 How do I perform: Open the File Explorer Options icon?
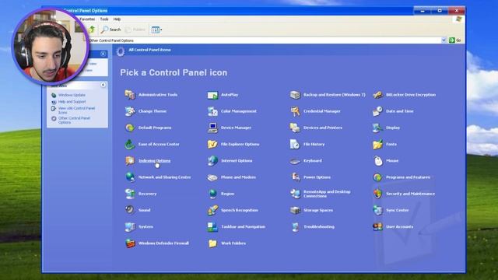click(x=212, y=144)
